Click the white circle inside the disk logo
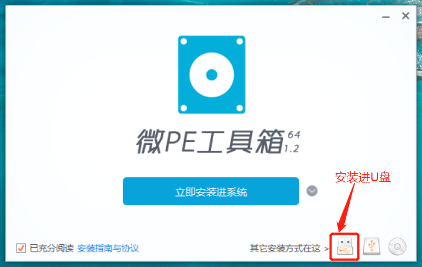 [212, 75]
